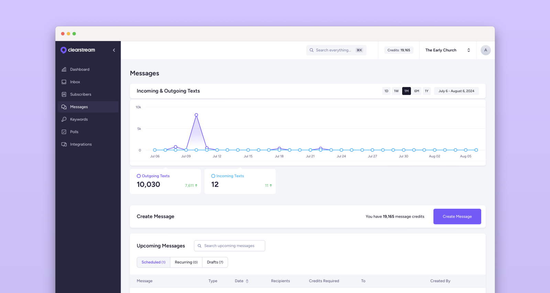The height and width of the screenshot is (293, 550).
Task: Open the Polls checkbox icon
Action: (64, 132)
